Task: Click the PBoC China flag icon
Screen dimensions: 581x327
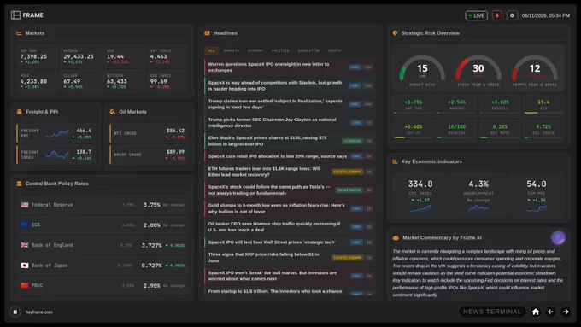Action: pos(25,285)
